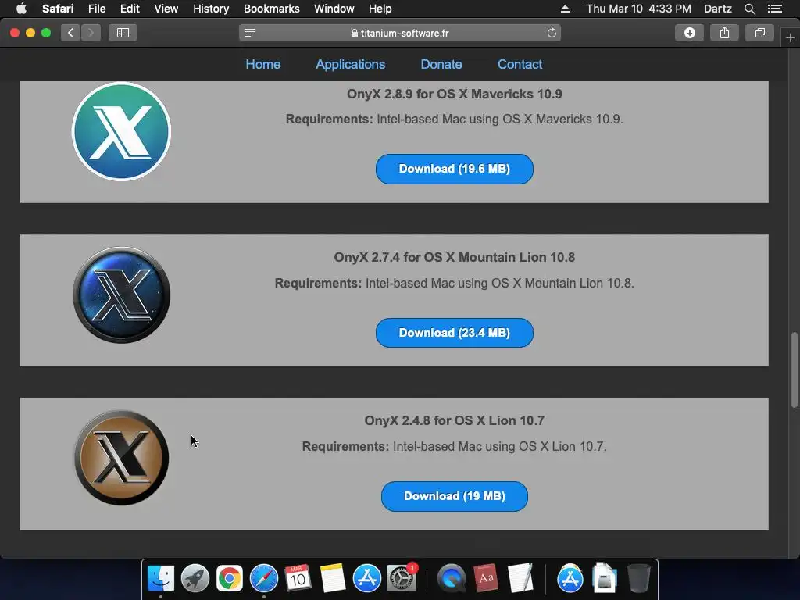The image size is (800, 600).
Task: Open the Help menu
Action: [x=380, y=9]
